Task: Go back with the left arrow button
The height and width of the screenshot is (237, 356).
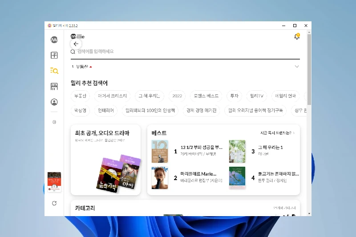Action: pyautogui.click(x=76, y=44)
